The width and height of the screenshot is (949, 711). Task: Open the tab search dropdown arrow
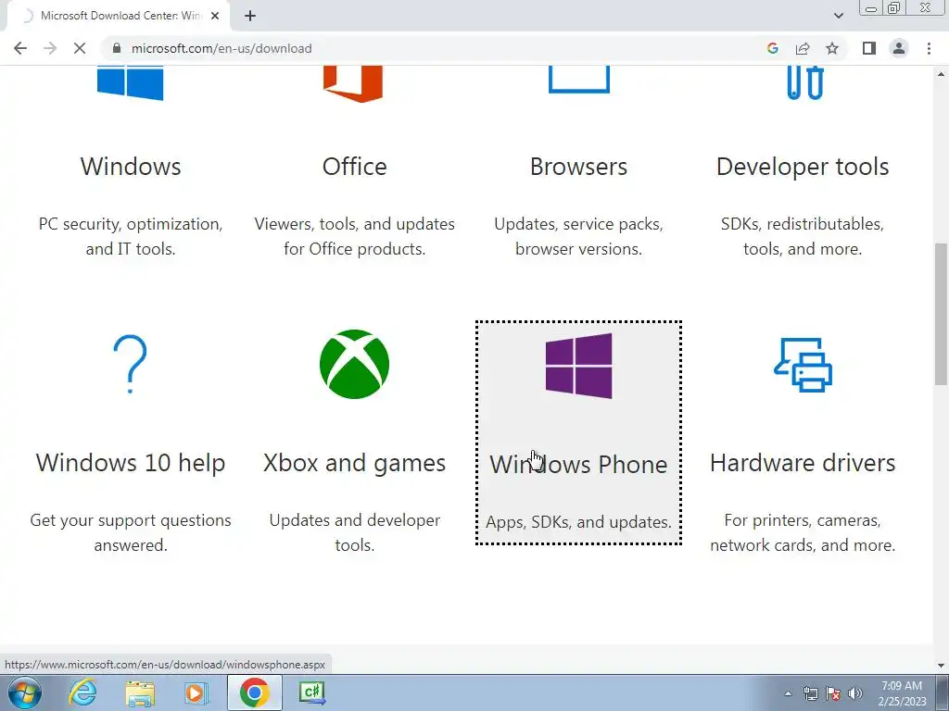click(x=838, y=16)
